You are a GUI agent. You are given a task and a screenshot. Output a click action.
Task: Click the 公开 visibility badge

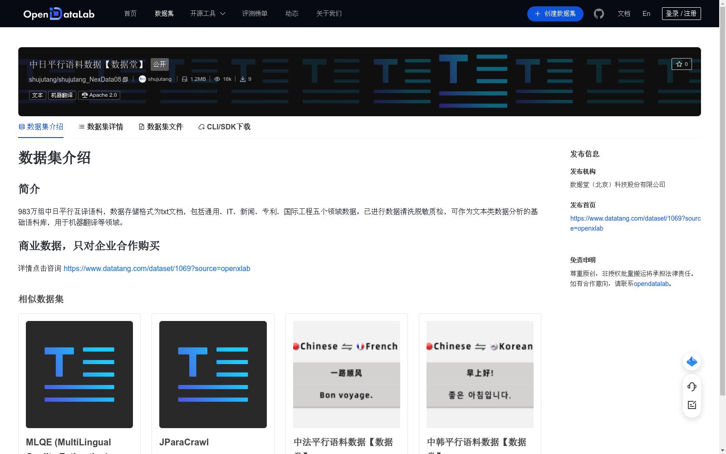coord(160,64)
